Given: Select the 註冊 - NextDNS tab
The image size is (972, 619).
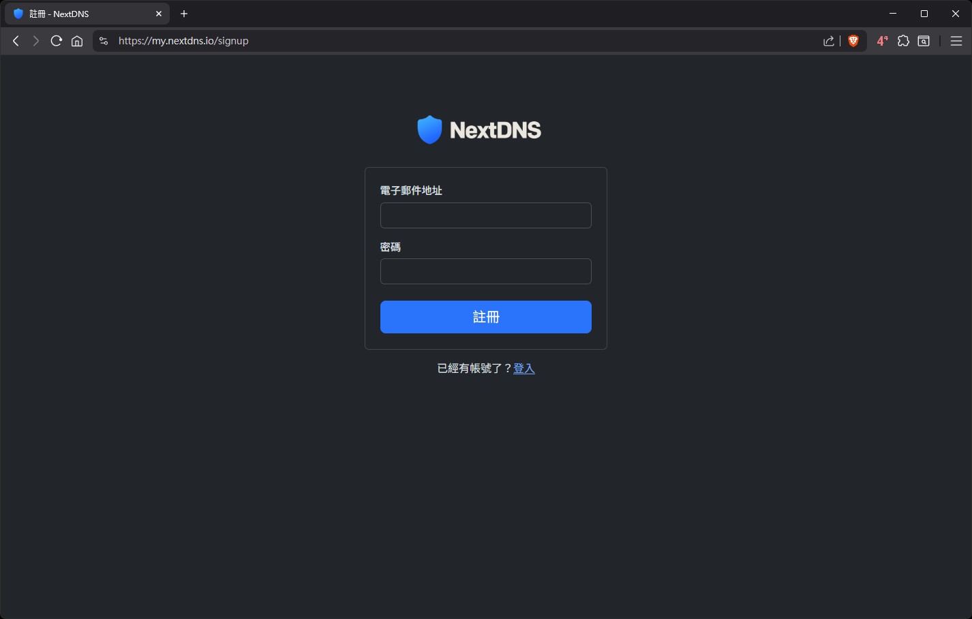Looking at the screenshot, I should [x=87, y=14].
